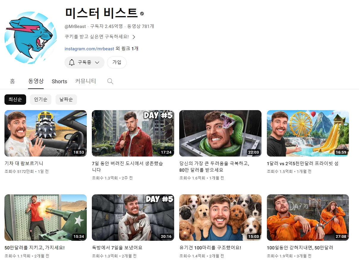Click title 7일 동안 버려진 도시에서 생존했습니다
359x264 pixels.
click(127, 167)
